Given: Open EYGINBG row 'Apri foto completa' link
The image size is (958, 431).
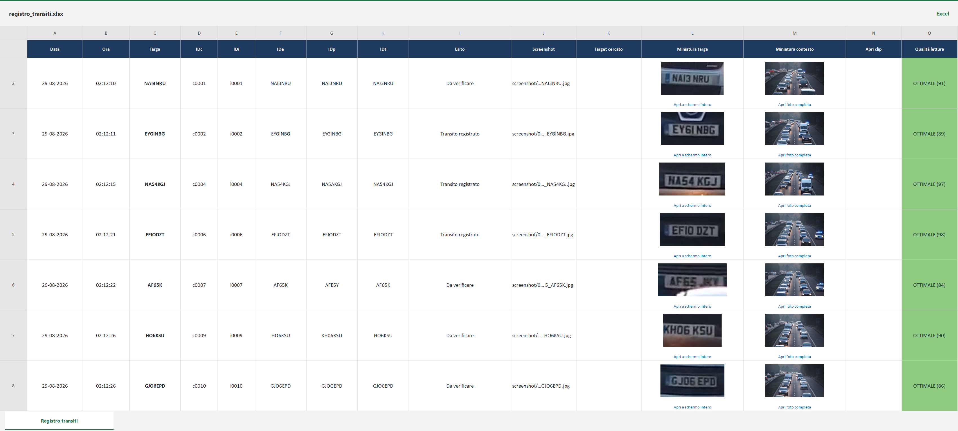Looking at the screenshot, I should tap(794, 155).
